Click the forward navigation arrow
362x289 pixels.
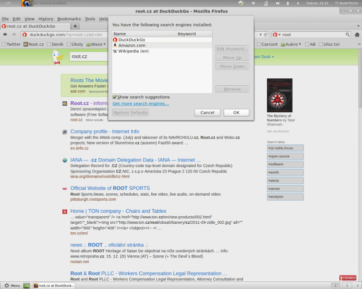14,35
